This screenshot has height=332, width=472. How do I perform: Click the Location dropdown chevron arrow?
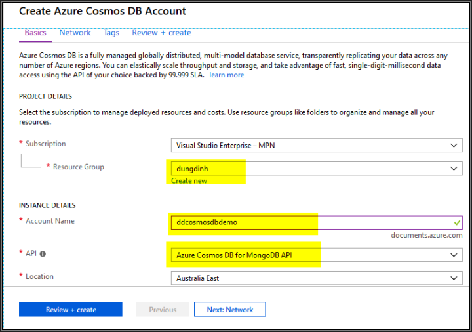[454, 278]
